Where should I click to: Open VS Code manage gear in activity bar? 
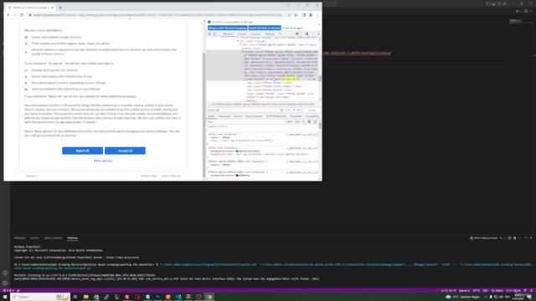[5, 283]
